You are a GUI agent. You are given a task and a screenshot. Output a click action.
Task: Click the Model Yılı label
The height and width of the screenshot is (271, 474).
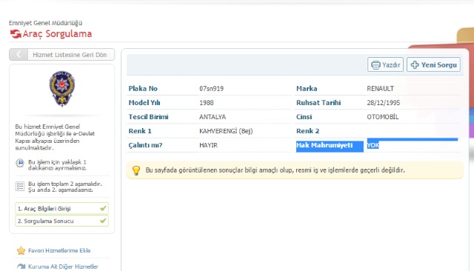(144, 103)
